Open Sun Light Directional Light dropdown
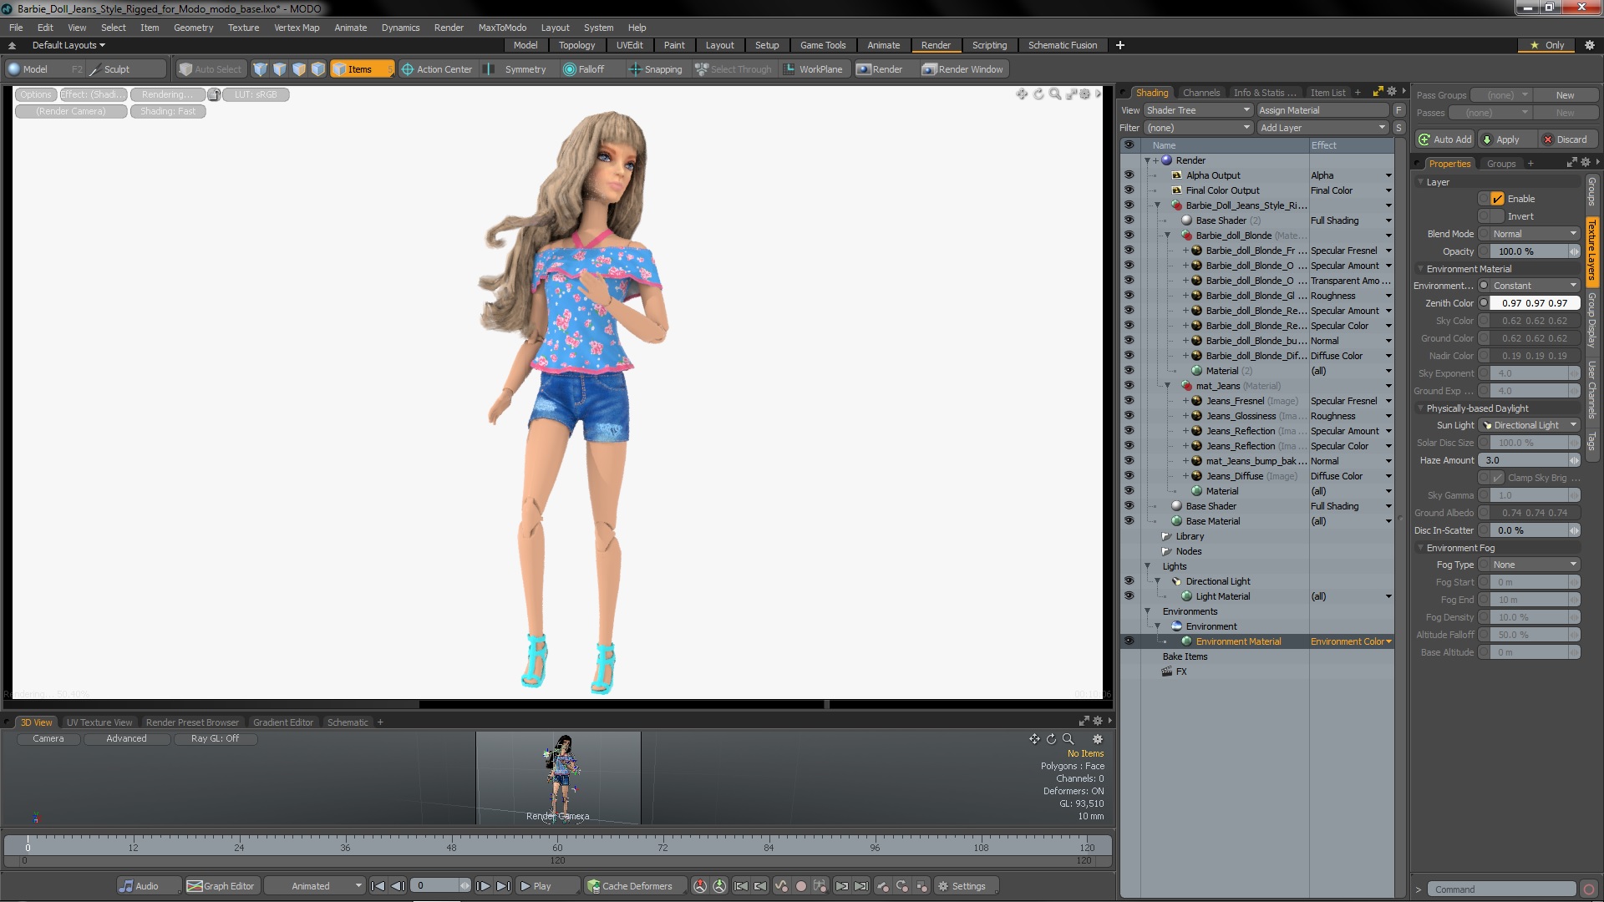1604x902 pixels. tap(1530, 425)
